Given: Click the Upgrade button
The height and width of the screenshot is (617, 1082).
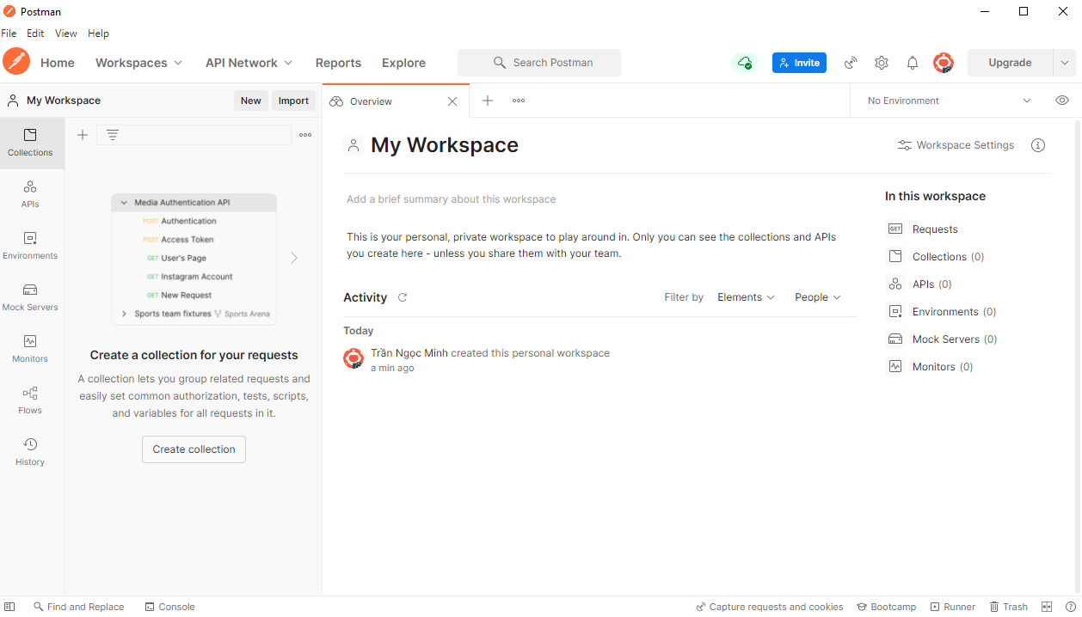Looking at the screenshot, I should 1010,63.
